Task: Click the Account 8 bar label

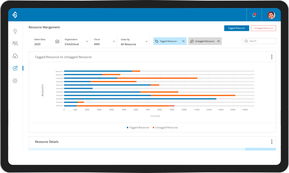Action: 60,82
